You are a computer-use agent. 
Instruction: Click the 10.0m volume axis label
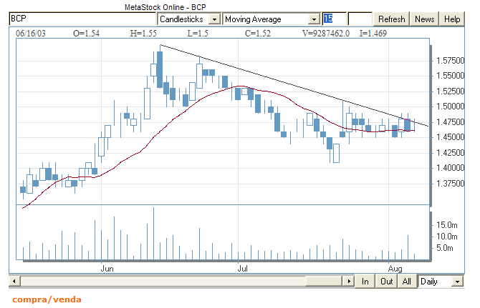click(446, 237)
